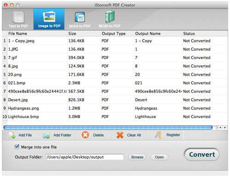Select the file 'Hydrangeas.png'

[x=23, y=108]
